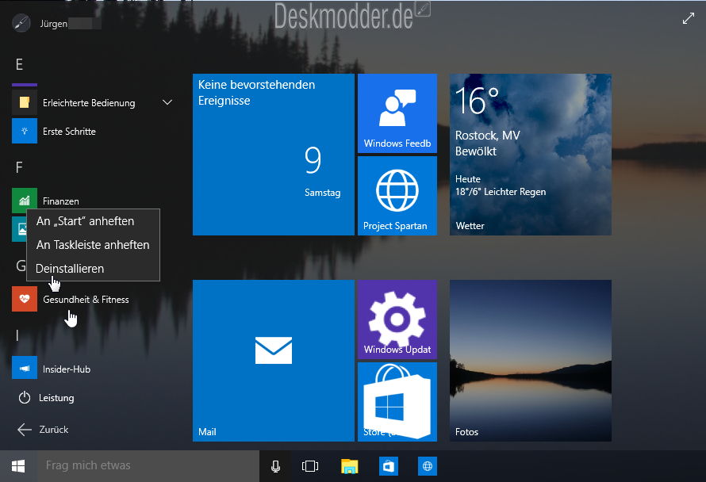Image resolution: width=706 pixels, height=482 pixels.
Task: Expand the Erleichterte Bedienung folder chevron
Action: click(167, 102)
